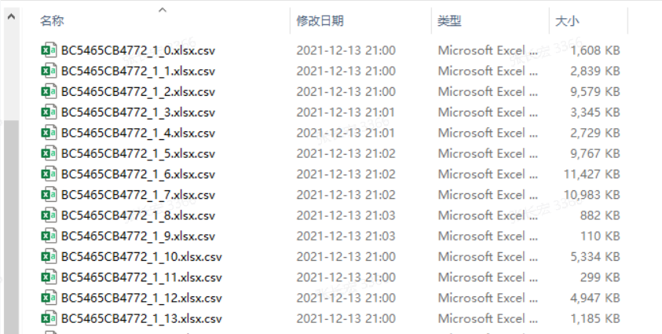Click the file icon next to BC5465CB4772_1_6.xlsx.csv

coord(49,174)
